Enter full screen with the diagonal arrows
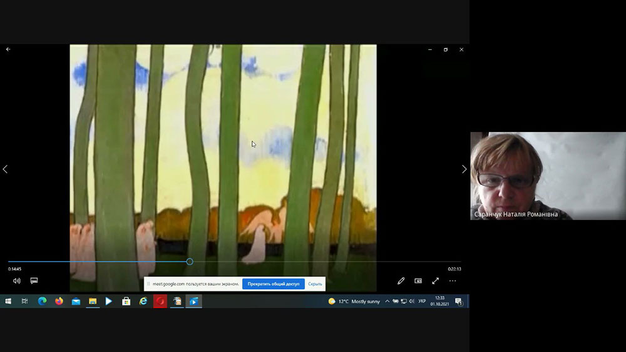The width and height of the screenshot is (626, 352). tap(436, 281)
